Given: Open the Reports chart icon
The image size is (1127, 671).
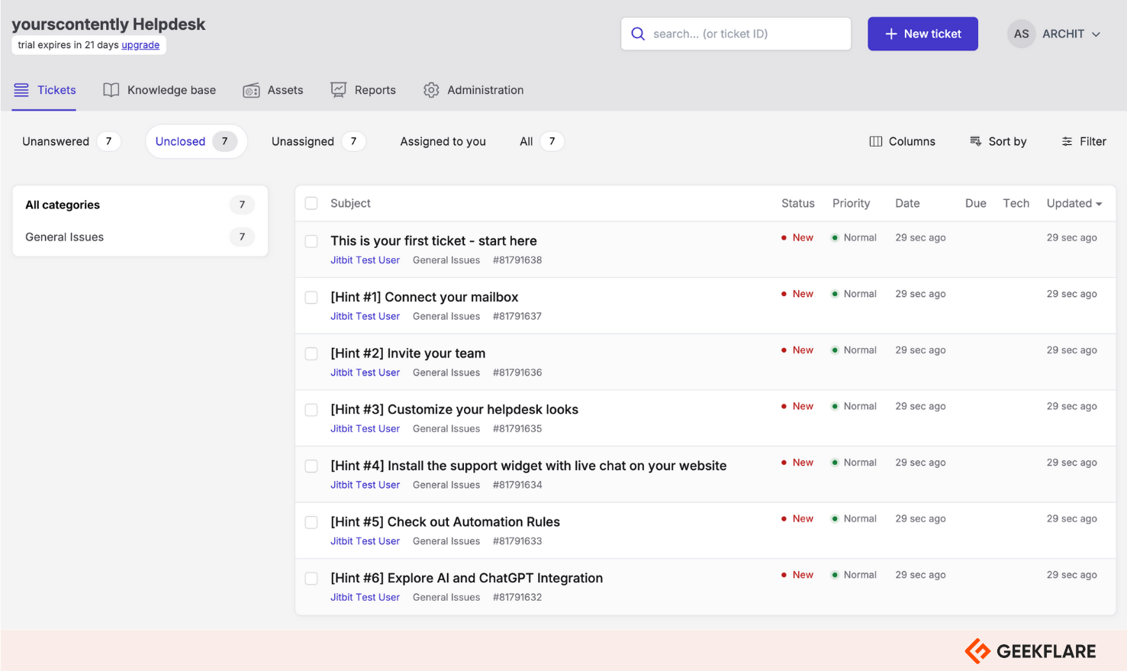Looking at the screenshot, I should pyautogui.click(x=338, y=90).
